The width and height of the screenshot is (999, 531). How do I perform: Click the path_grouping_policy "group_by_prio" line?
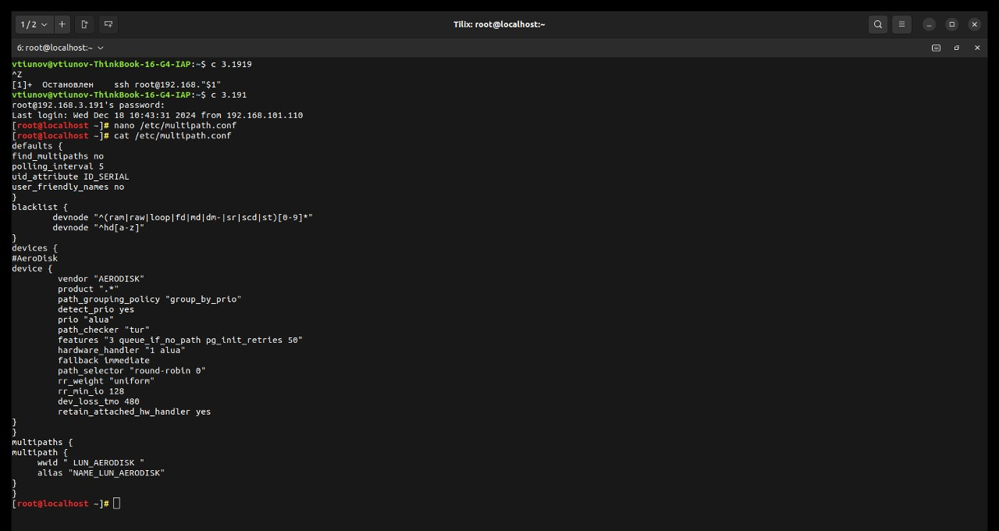[x=150, y=299]
